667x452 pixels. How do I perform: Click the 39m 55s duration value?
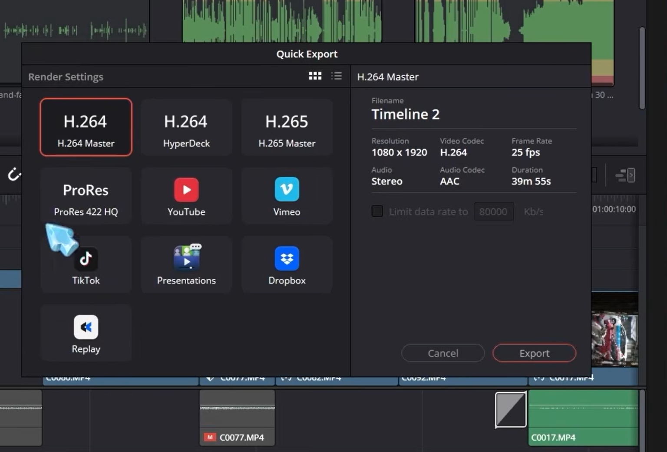(x=531, y=181)
